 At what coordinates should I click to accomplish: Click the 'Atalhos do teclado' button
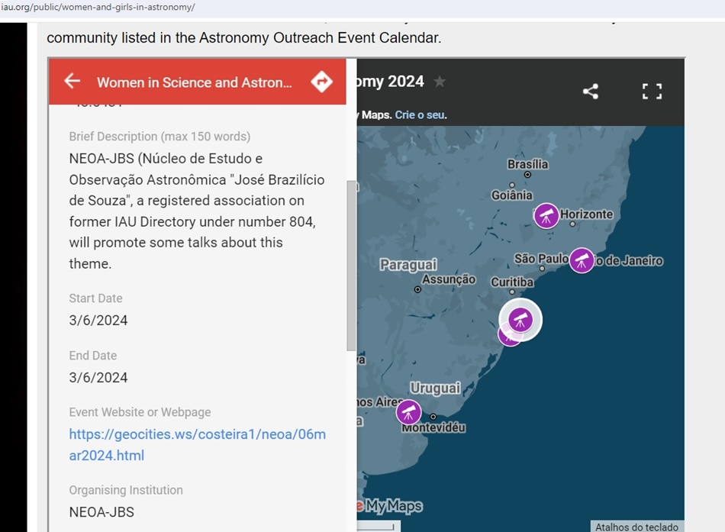[635, 527]
